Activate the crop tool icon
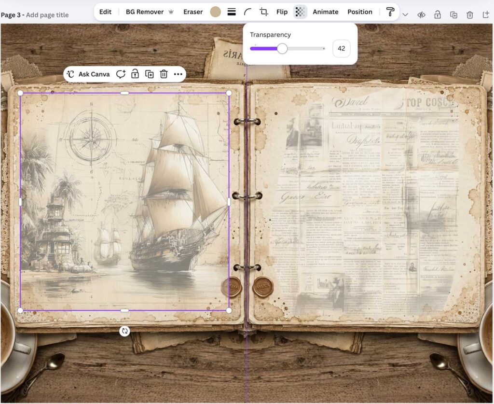The image size is (494, 404). coord(264,12)
